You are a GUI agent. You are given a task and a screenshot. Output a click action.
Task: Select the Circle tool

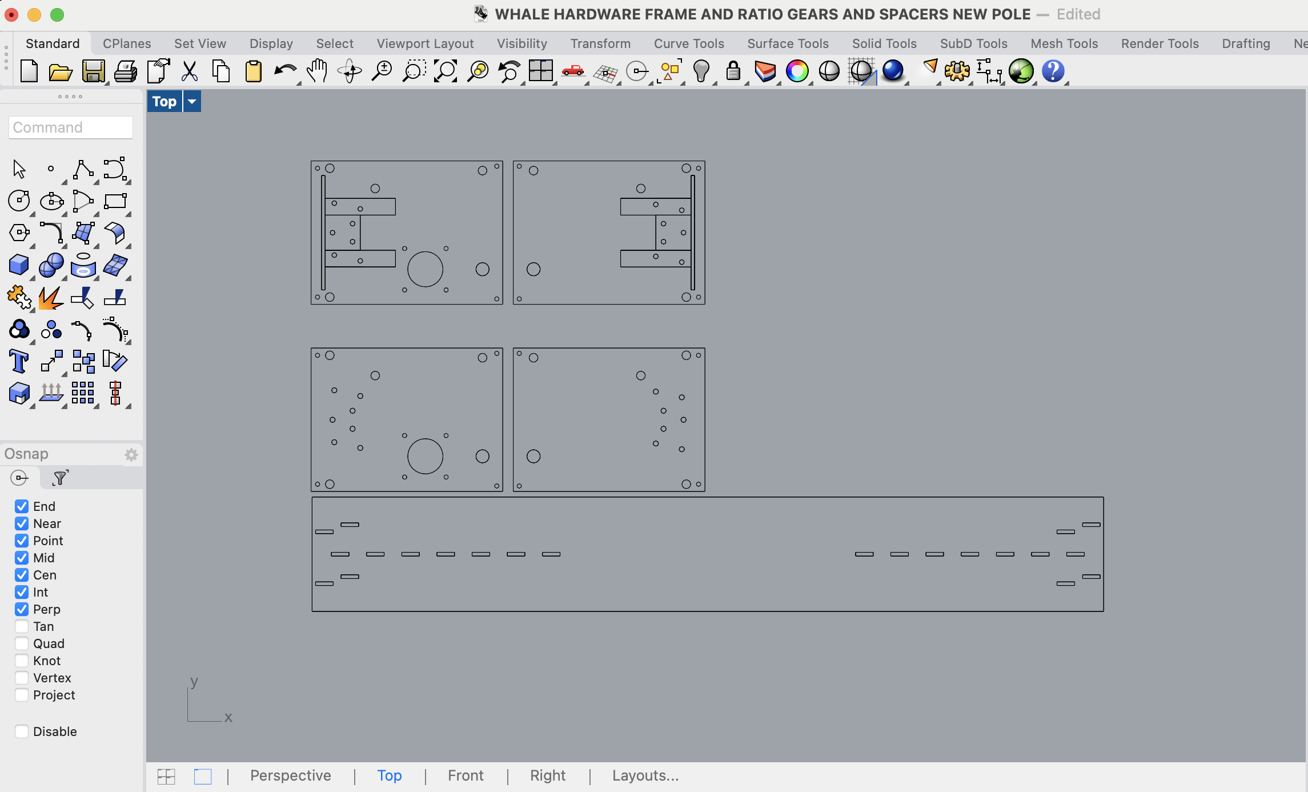pyautogui.click(x=19, y=201)
